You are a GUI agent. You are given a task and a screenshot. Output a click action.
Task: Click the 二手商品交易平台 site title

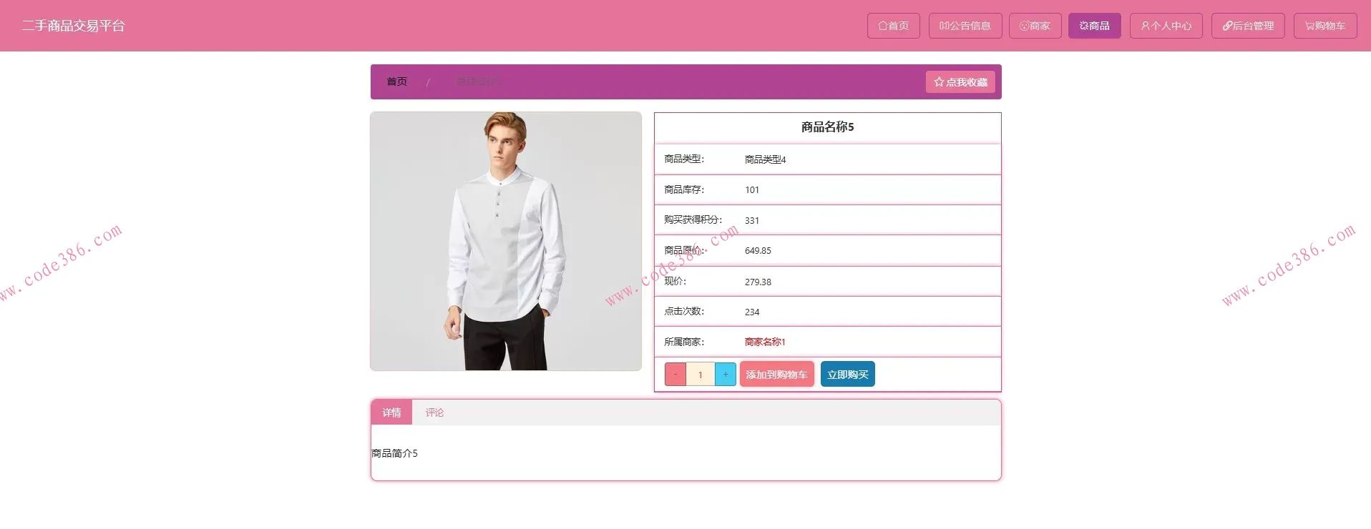pos(74,26)
